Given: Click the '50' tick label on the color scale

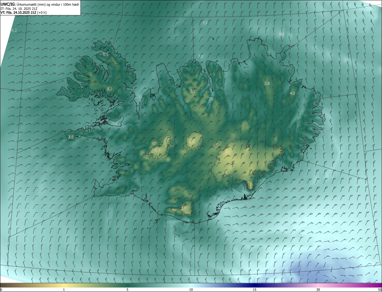Looking at the screenshot, I should (380, 290).
